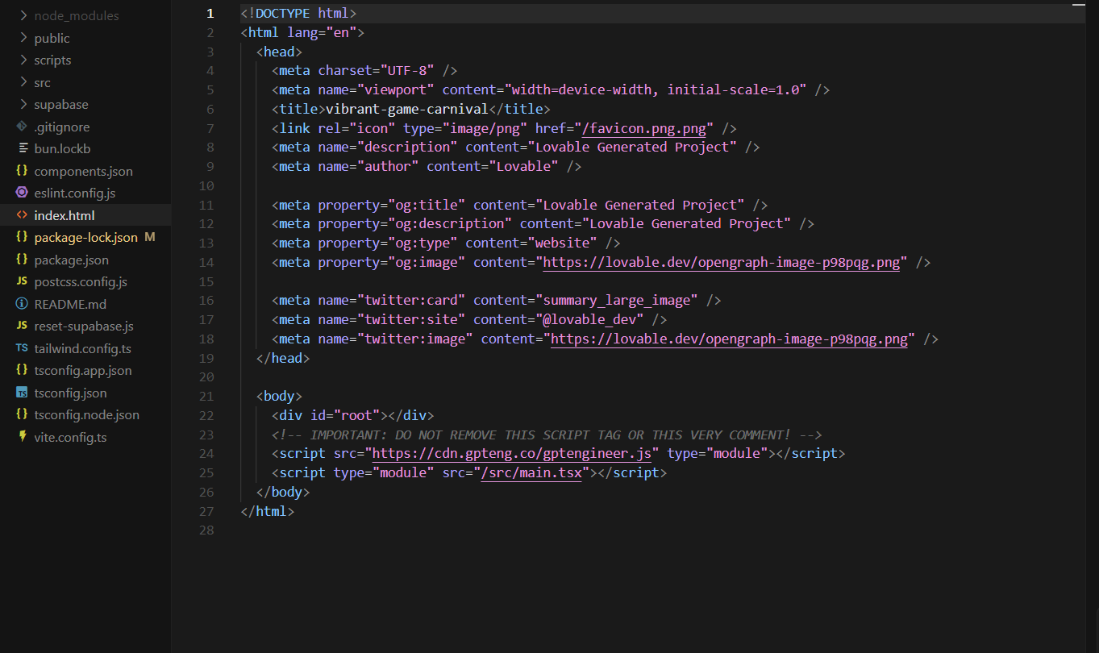Click the bun.lockb file icon
Image resolution: width=1099 pixels, height=653 pixels.
(x=22, y=149)
